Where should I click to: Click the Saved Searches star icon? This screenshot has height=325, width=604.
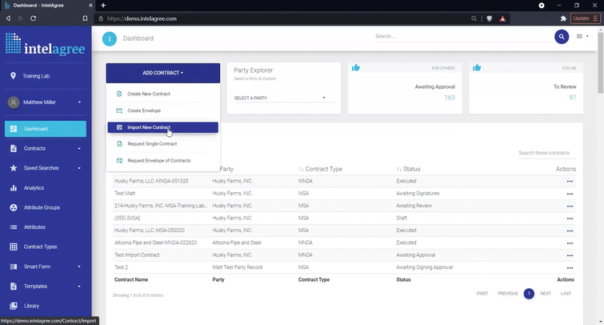tap(14, 168)
